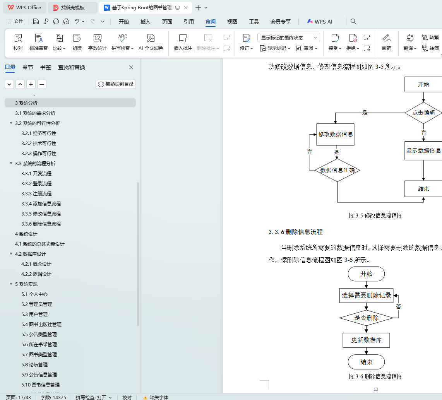Click the undo icon

click(77, 21)
